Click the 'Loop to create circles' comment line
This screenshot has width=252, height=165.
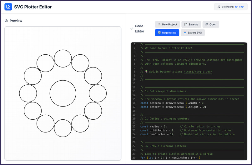pos(176,154)
